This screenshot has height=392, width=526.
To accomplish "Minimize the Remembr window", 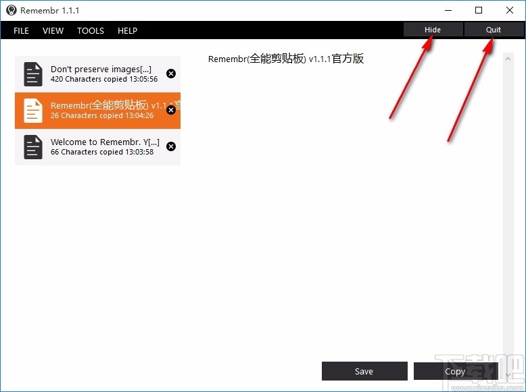I will [448, 10].
